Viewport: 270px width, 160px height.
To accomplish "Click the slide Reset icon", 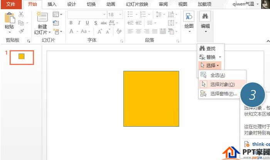I will [56, 23].
